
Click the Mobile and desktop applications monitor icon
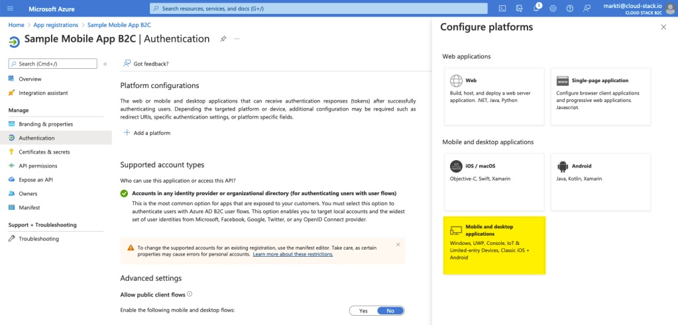pos(456,230)
